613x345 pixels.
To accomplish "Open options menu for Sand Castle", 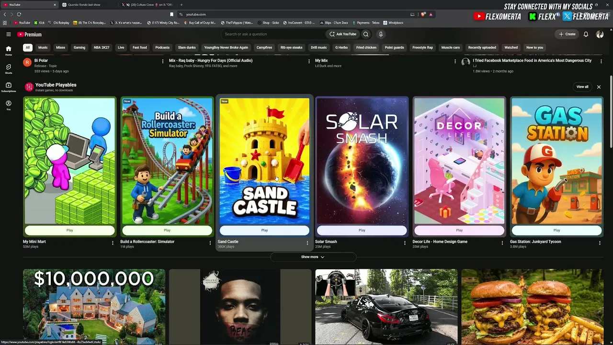I will point(307,243).
